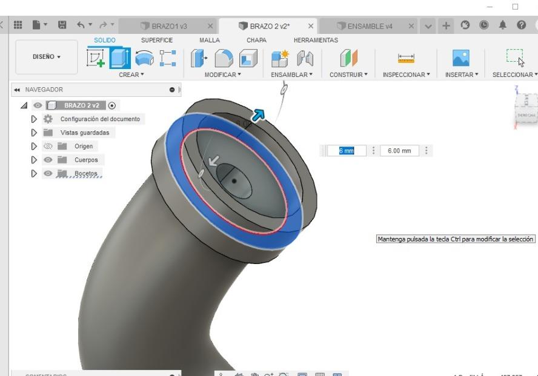Undo the last action

(81, 25)
